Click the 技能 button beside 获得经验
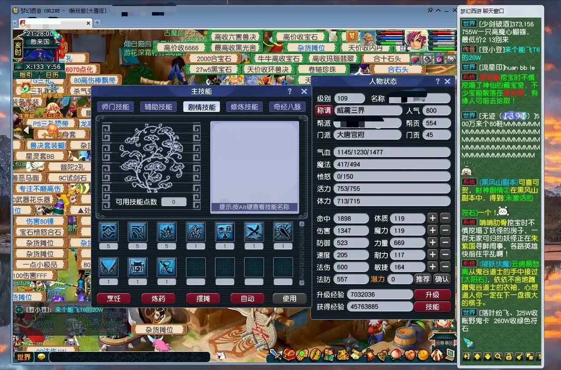The width and height of the screenshot is (561, 370). [432, 307]
